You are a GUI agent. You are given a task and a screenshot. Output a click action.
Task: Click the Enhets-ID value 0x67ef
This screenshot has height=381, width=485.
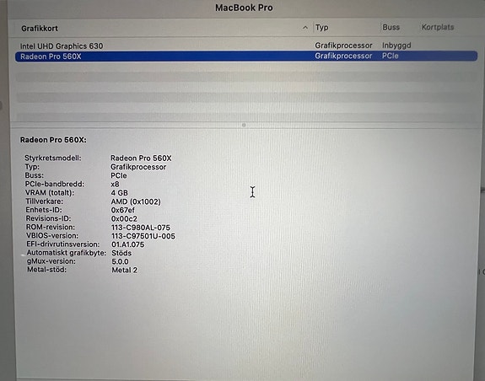pos(123,210)
